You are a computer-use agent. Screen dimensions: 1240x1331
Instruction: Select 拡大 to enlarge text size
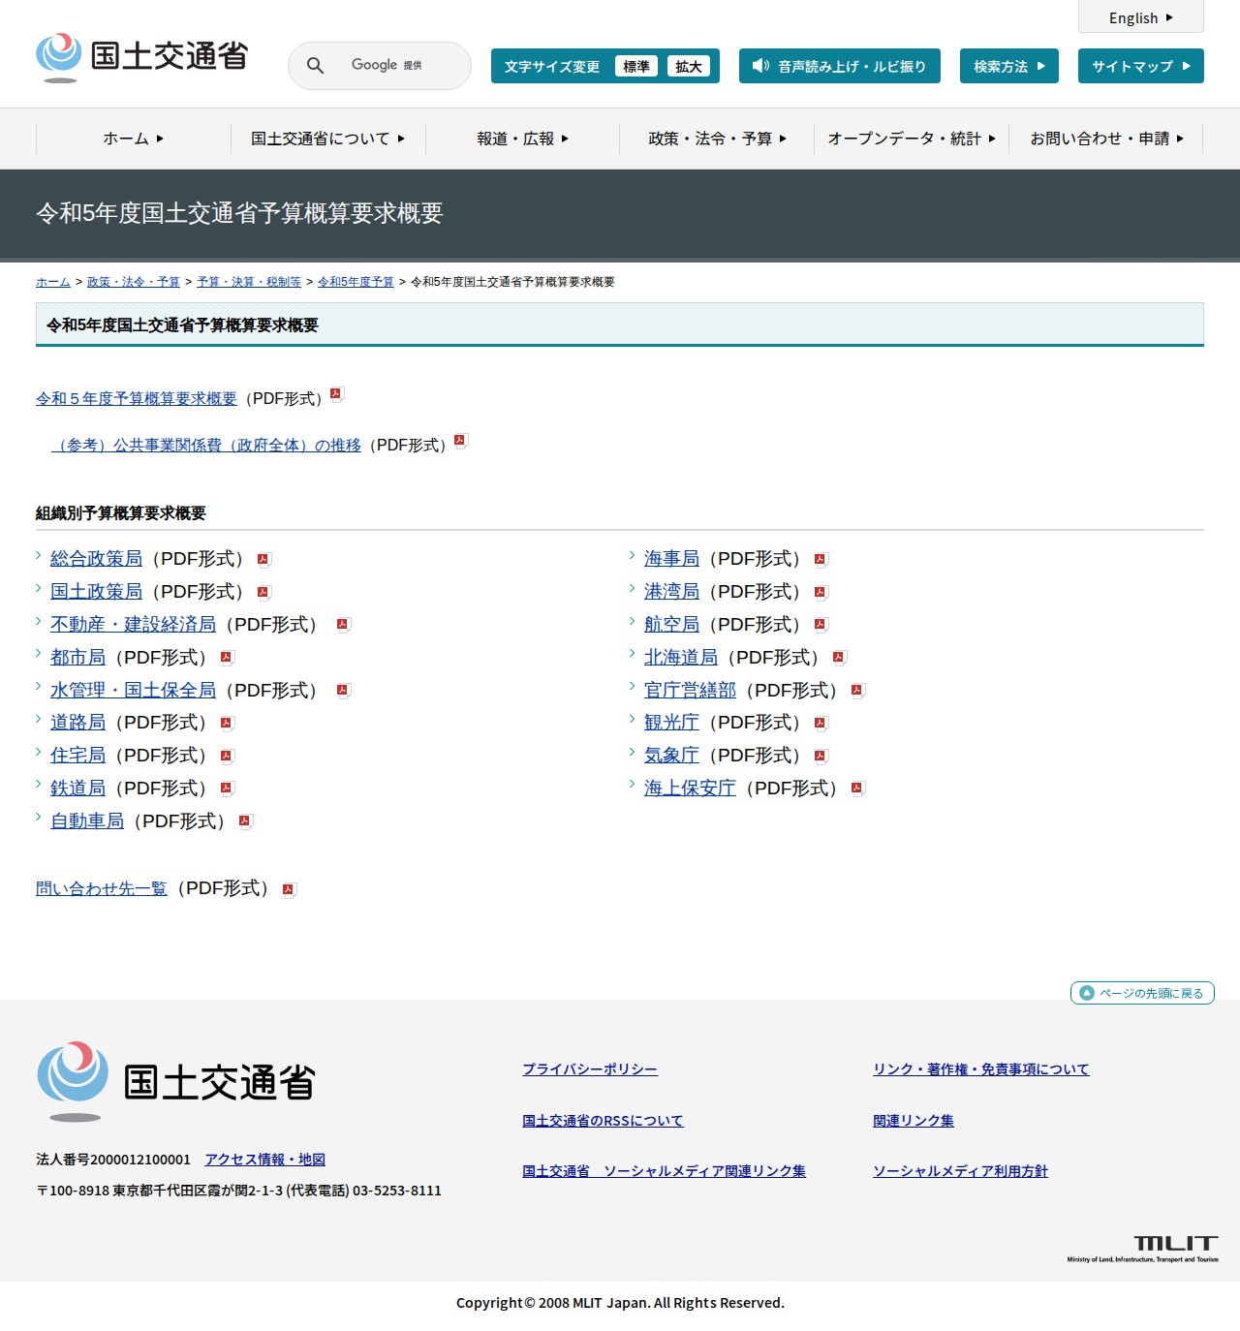tap(689, 66)
